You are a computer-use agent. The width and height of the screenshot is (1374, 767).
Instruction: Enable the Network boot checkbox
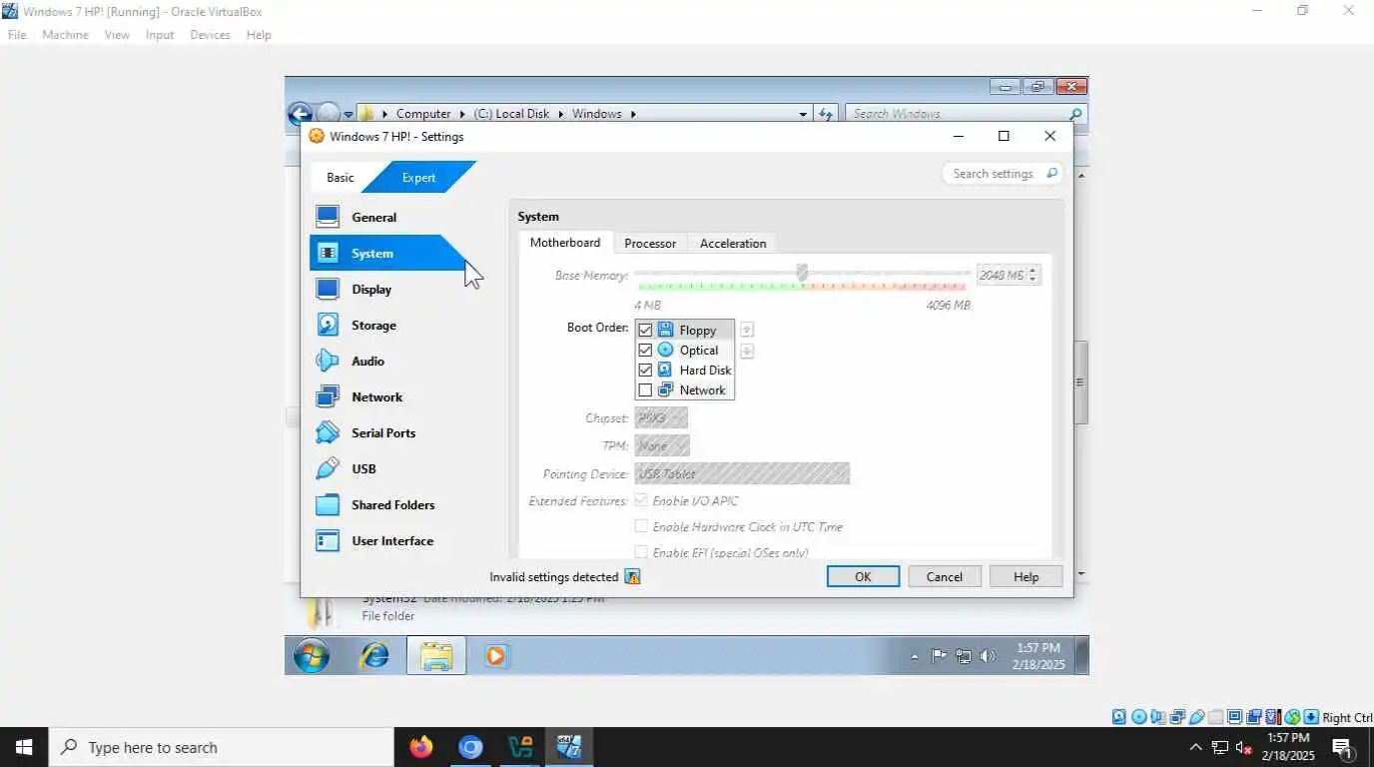coord(645,389)
